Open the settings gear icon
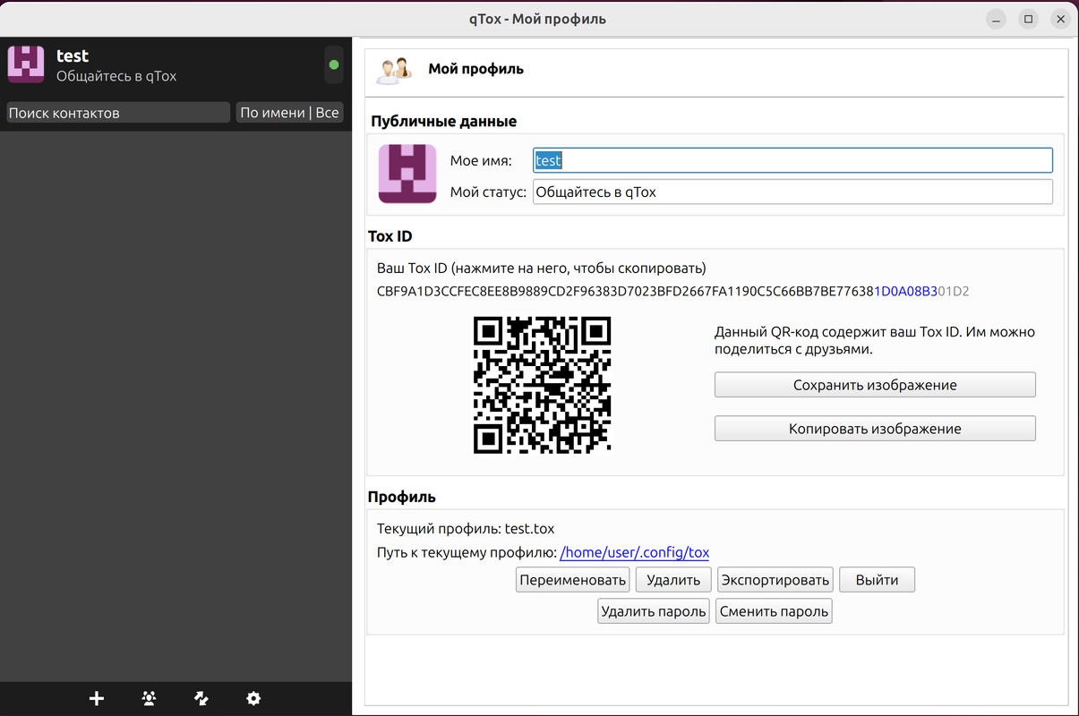 pyautogui.click(x=253, y=699)
